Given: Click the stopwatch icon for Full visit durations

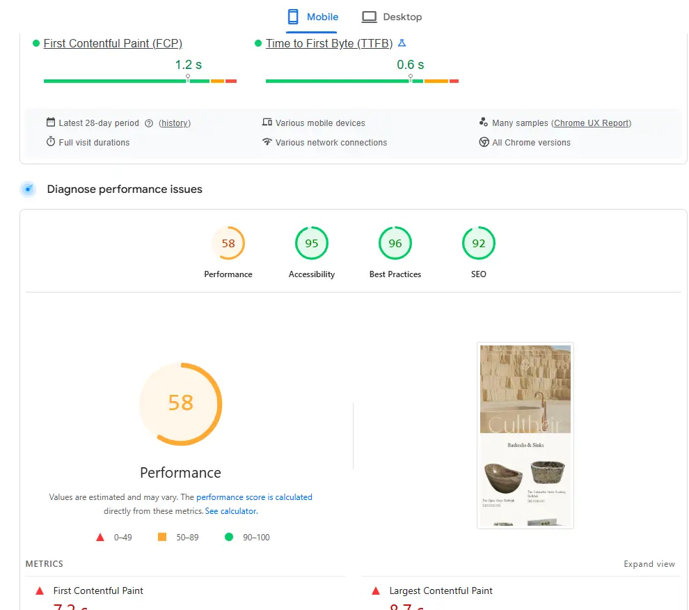Looking at the screenshot, I should tap(51, 142).
